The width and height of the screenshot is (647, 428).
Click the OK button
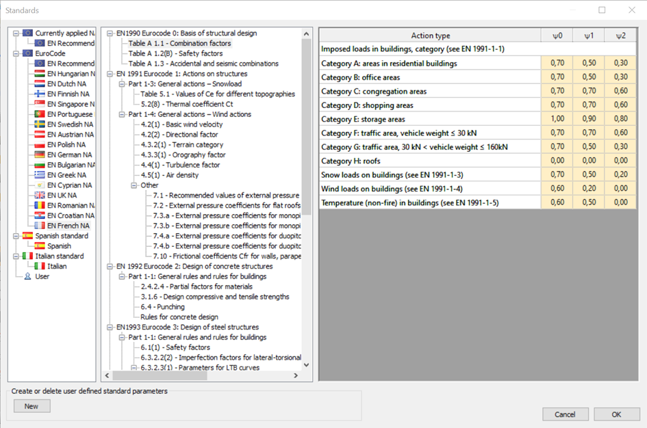(x=616, y=414)
